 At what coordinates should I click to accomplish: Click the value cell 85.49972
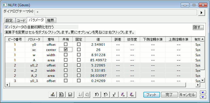[x=98, y=60]
